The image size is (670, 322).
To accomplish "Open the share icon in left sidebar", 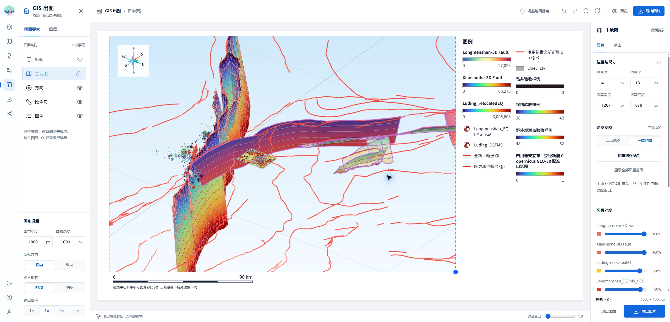I will tap(9, 113).
